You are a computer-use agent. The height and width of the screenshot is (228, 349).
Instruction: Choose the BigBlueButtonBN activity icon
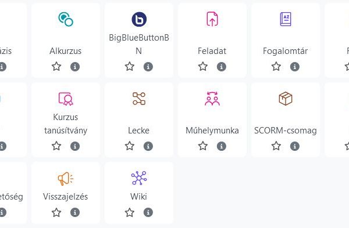pyautogui.click(x=139, y=19)
